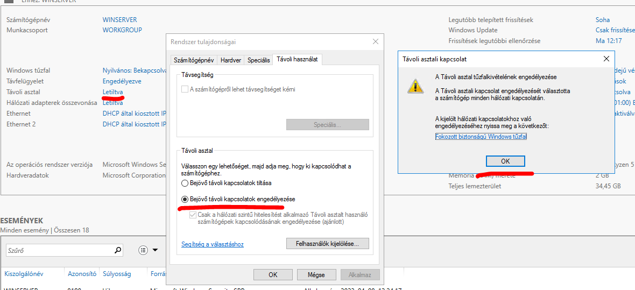Image resolution: width=635 pixels, height=290 pixels.
Task: Toggle the network level authentication checkbox
Action: [x=193, y=214]
